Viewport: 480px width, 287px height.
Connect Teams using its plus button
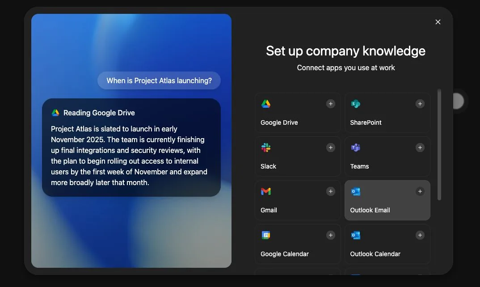[x=420, y=148]
